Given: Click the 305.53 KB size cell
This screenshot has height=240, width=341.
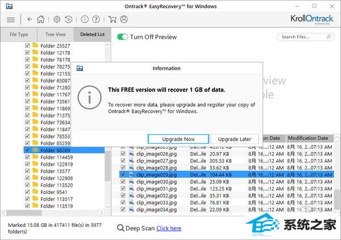Looking at the screenshot, I should [x=221, y=161].
